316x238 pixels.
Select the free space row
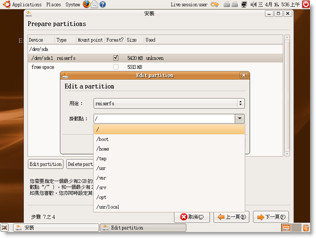156,67
